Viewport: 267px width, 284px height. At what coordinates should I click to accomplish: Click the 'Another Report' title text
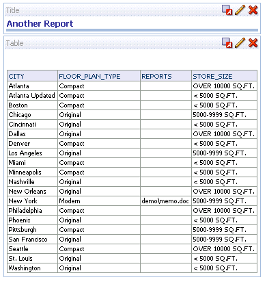(40, 23)
